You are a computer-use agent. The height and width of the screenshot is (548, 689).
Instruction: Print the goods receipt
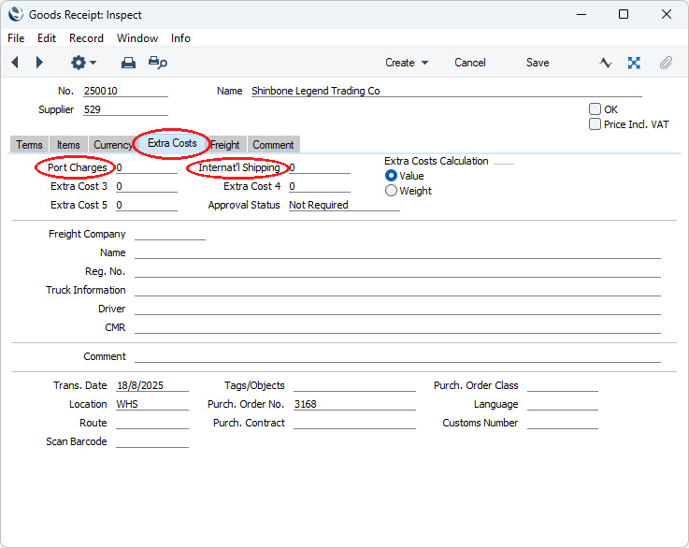point(128,63)
